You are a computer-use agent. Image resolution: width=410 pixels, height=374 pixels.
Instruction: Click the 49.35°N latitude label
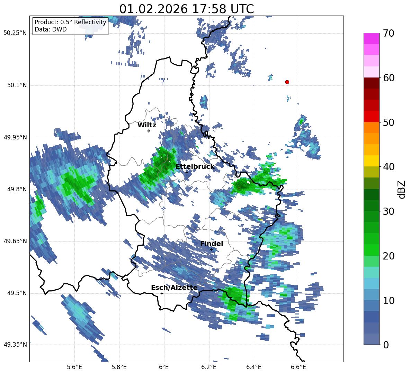15,345
